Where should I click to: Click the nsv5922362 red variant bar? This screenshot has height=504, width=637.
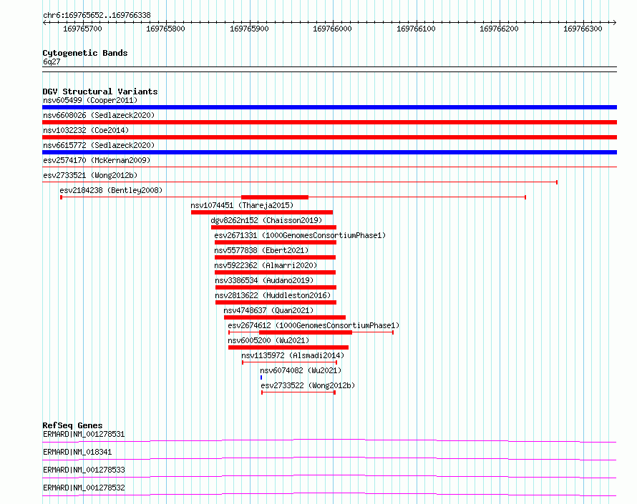(x=275, y=272)
